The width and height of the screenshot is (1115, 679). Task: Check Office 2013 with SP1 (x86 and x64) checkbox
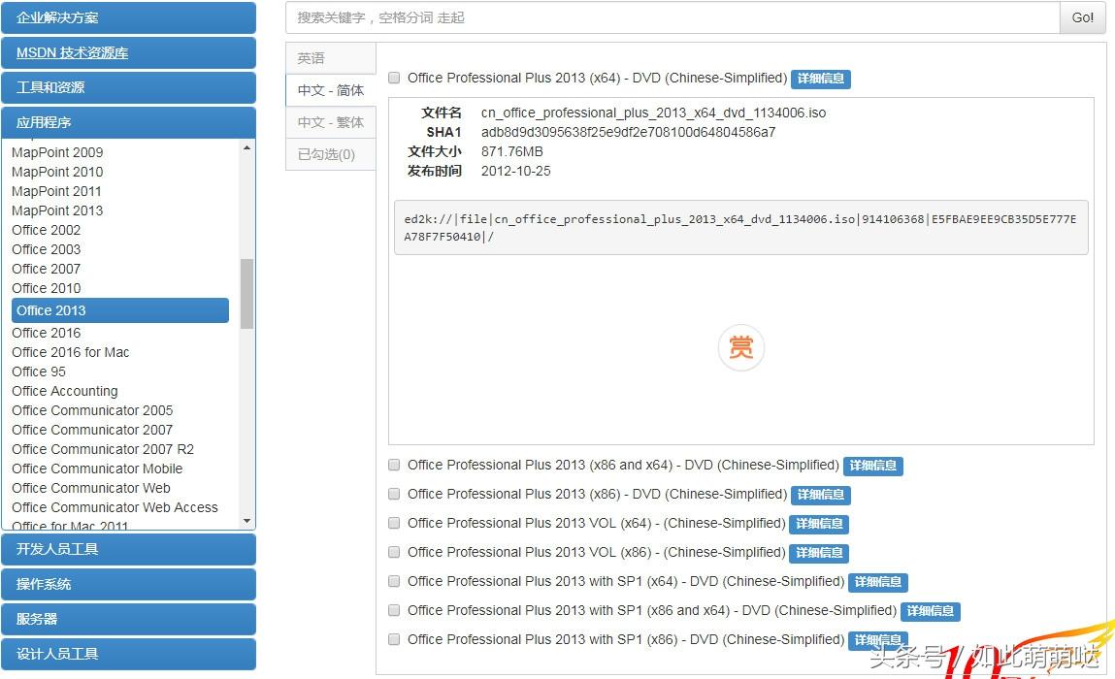(394, 611)
